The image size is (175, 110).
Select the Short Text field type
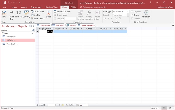[x=12, y=15]
